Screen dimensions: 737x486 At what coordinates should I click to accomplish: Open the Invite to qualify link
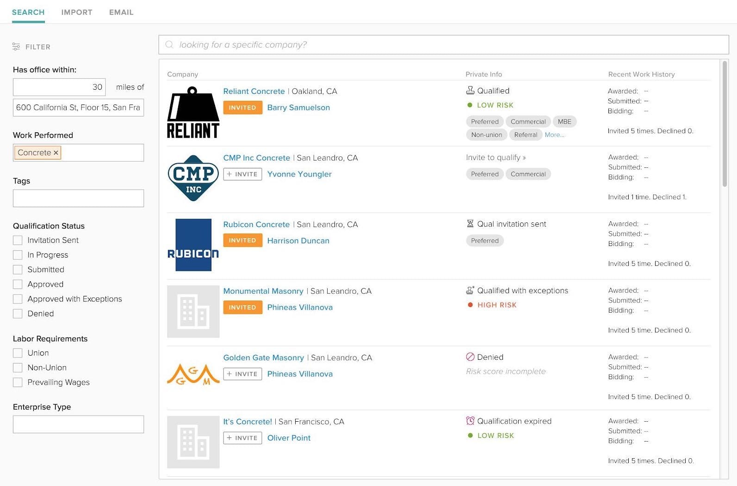coord(495,158)
